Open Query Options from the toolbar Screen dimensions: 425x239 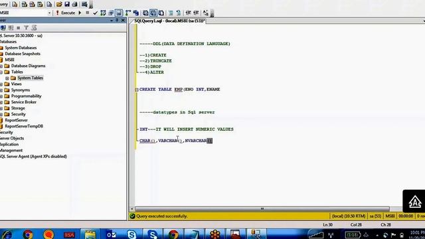111,13
